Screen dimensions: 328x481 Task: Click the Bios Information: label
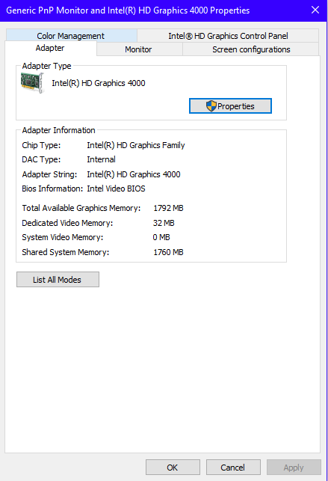pyautogui.click(x=52, y=189)
